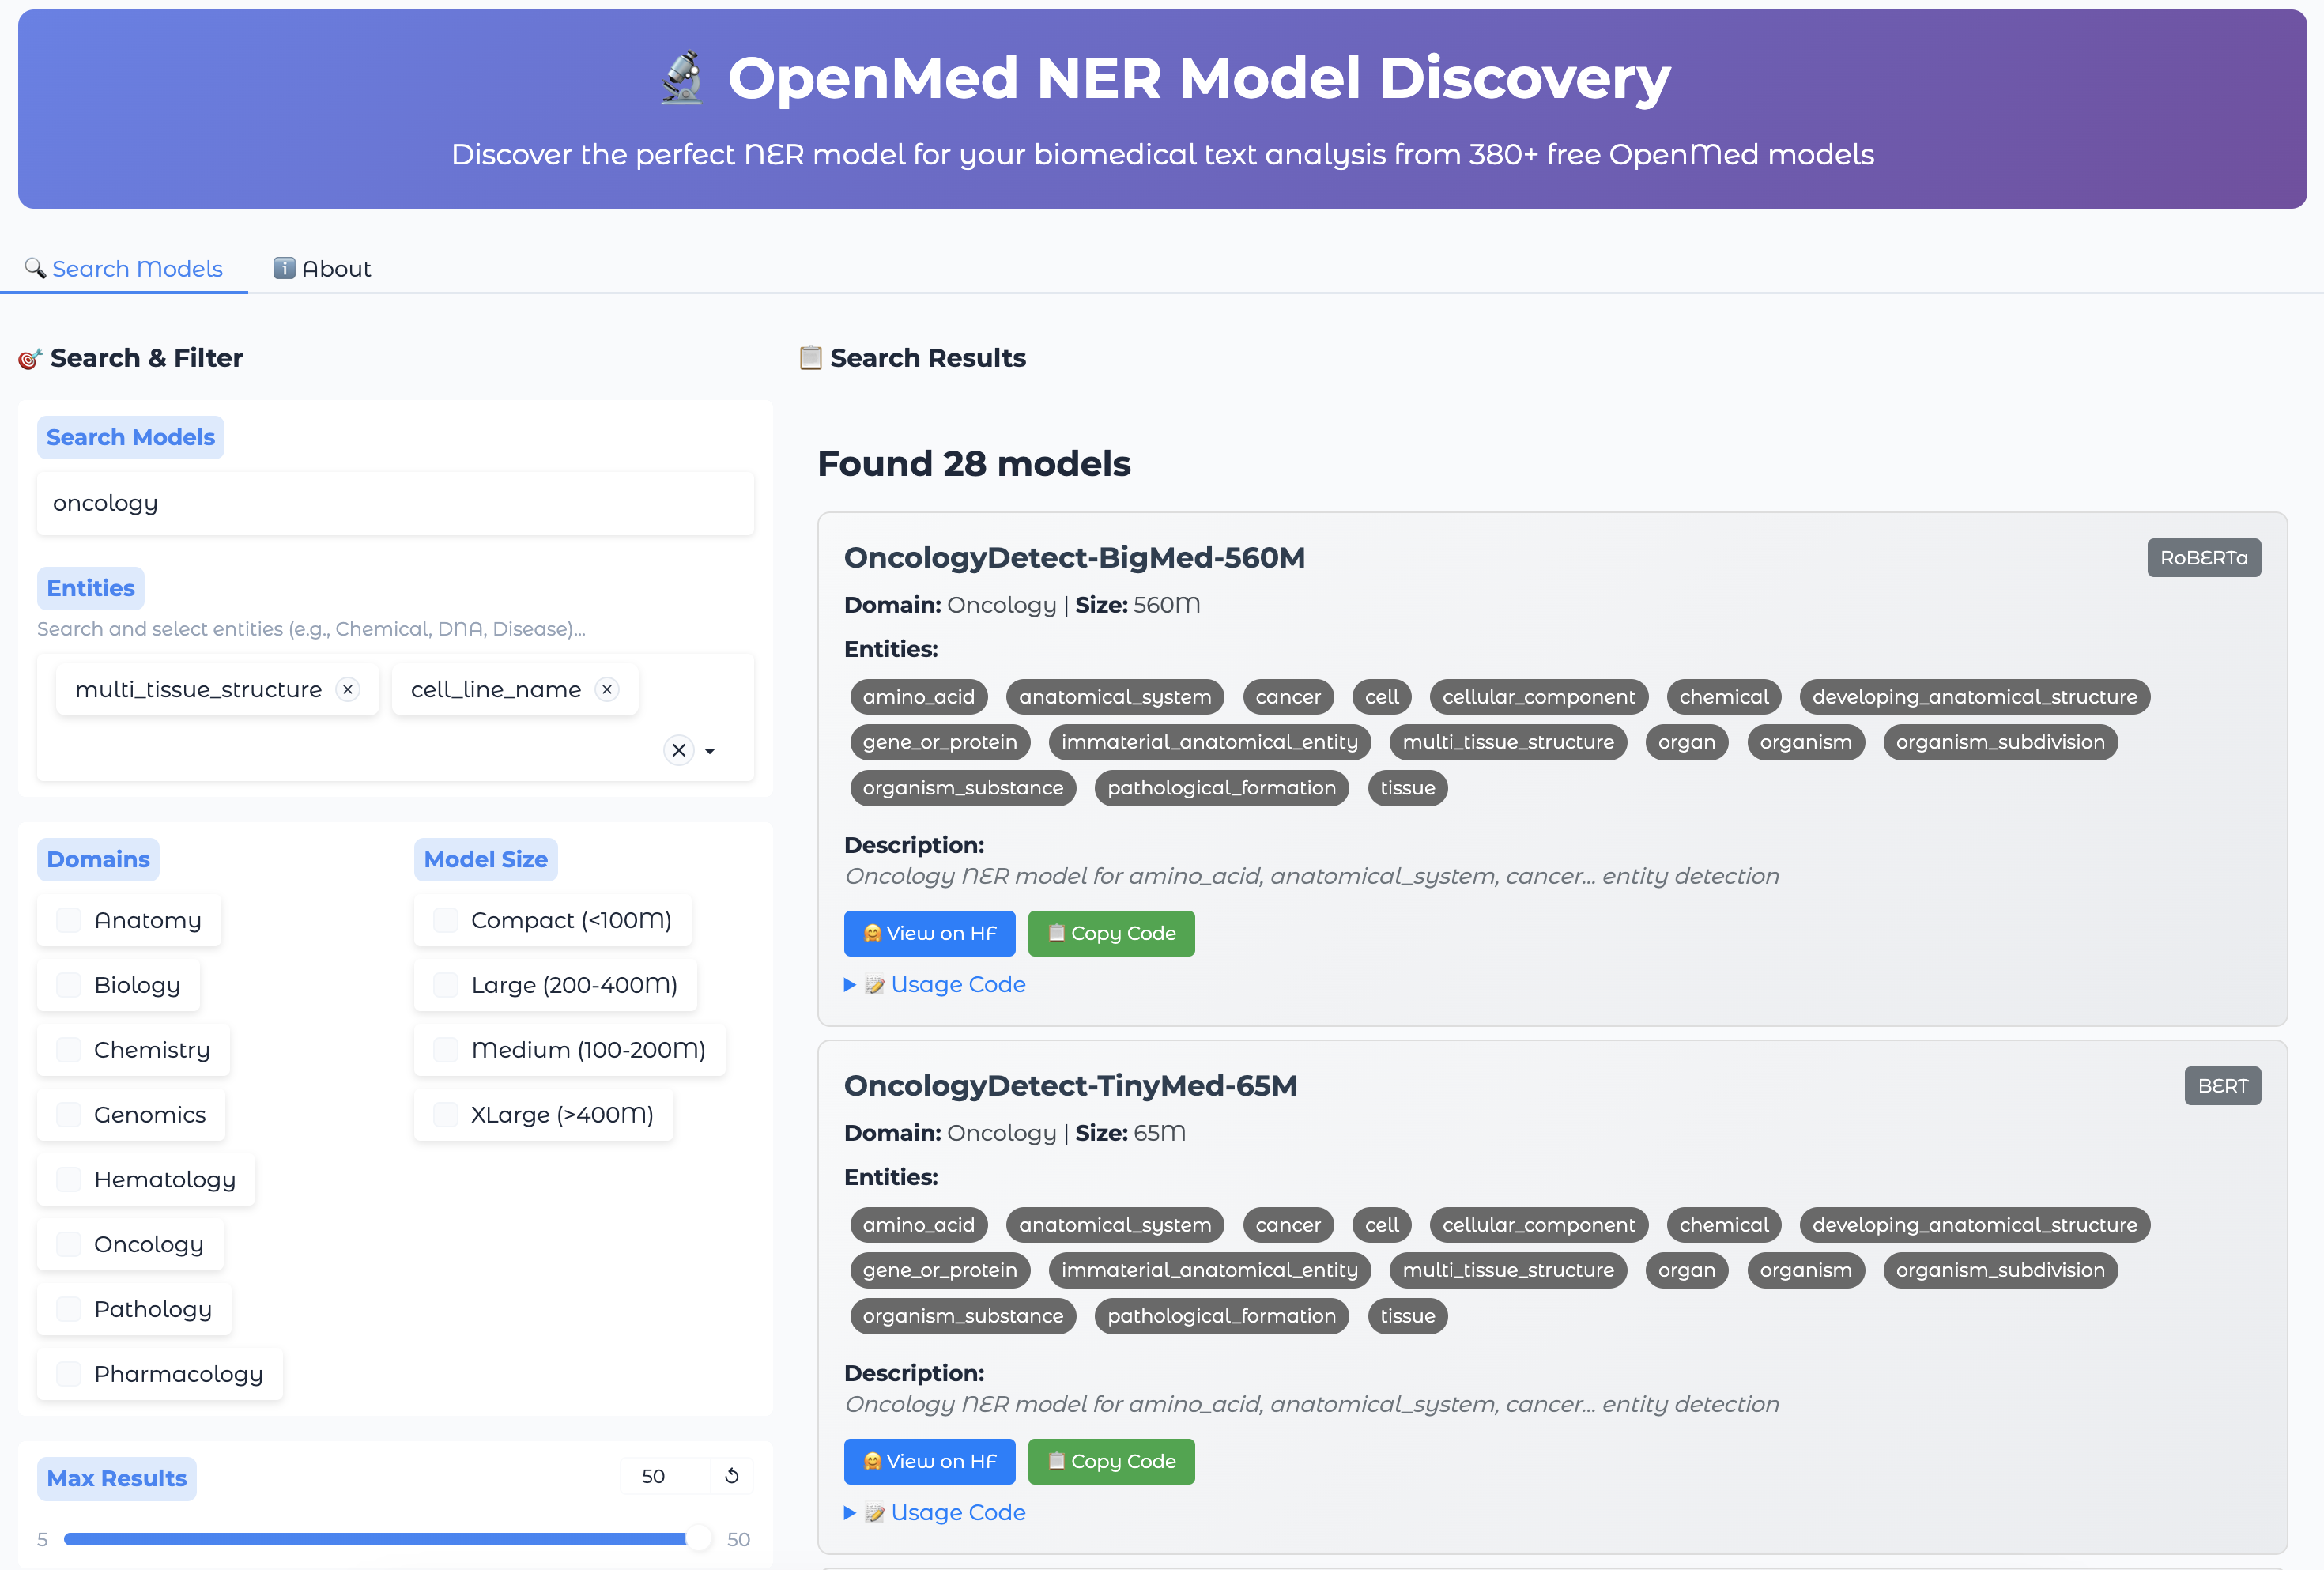Click the BERT architecture badge
This screenshot has width=2324, height=1570.
[2222, 1086]
